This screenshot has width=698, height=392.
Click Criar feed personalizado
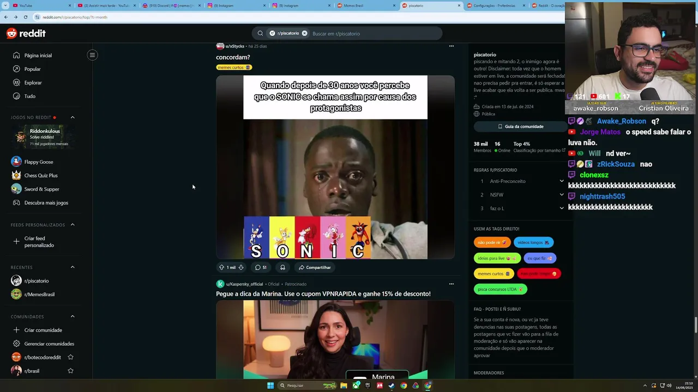39,242
